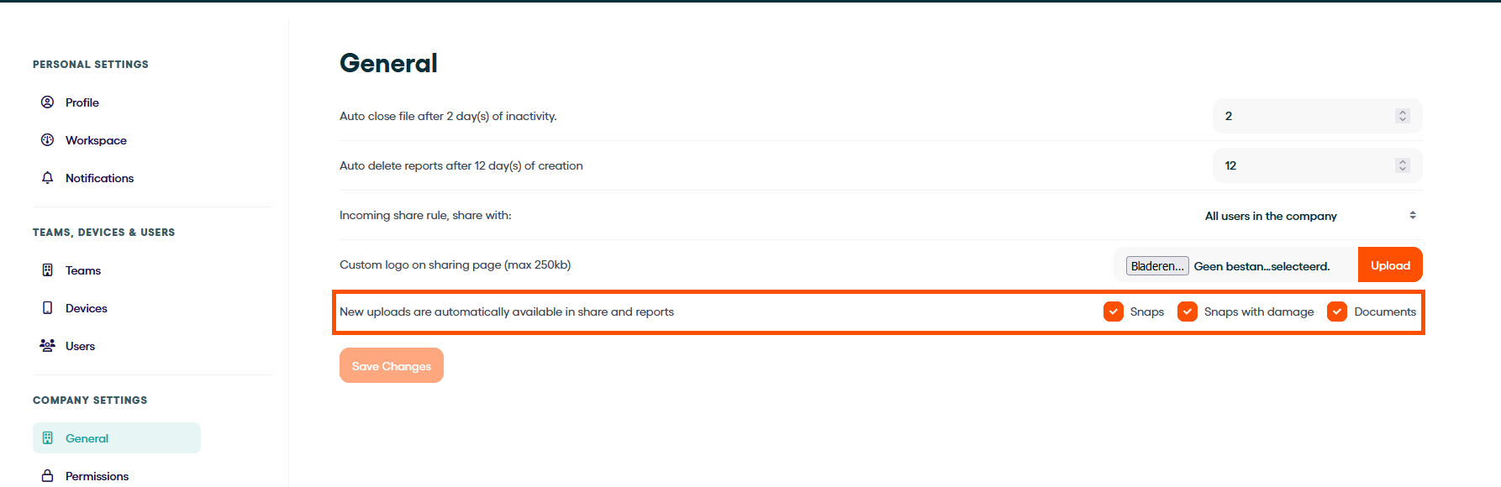The height and width of the screenshot is (487, 1501).
Task: Click the Notifications bell icon
Action: click(x=47, y=178)
